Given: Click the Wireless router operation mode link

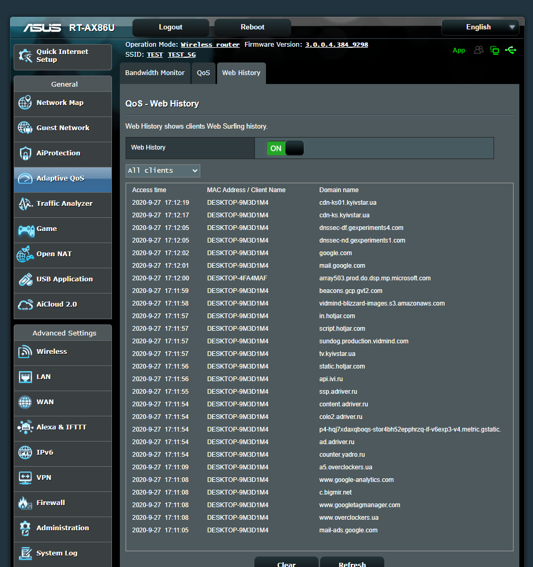Looking at the screenshot, I should [x=210, y=45].
